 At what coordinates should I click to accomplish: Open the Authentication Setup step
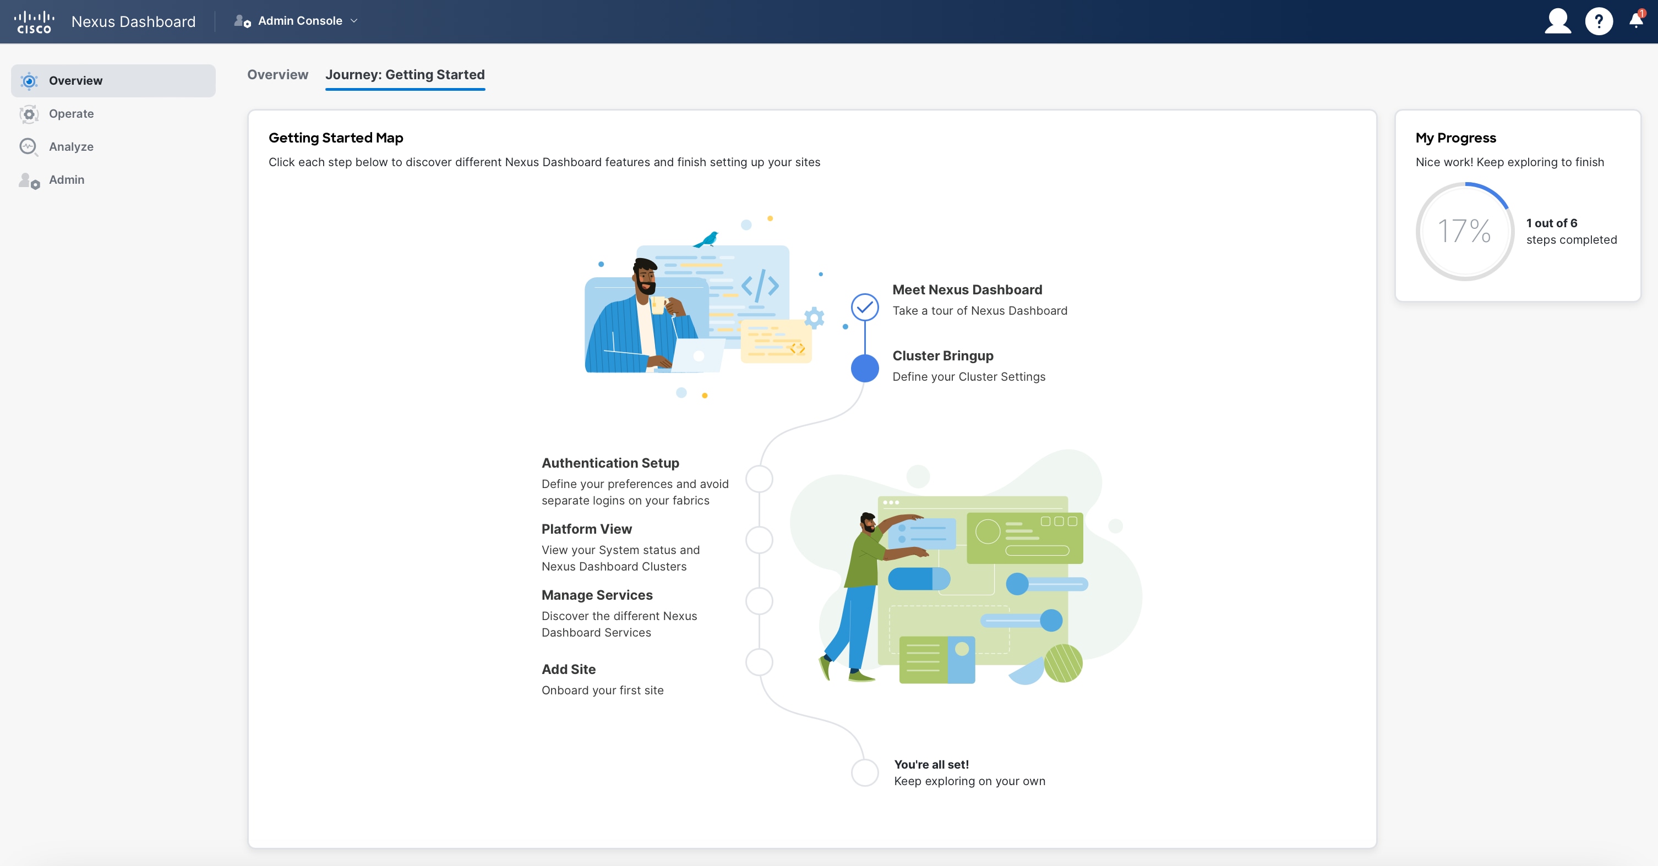pos(610,463)
